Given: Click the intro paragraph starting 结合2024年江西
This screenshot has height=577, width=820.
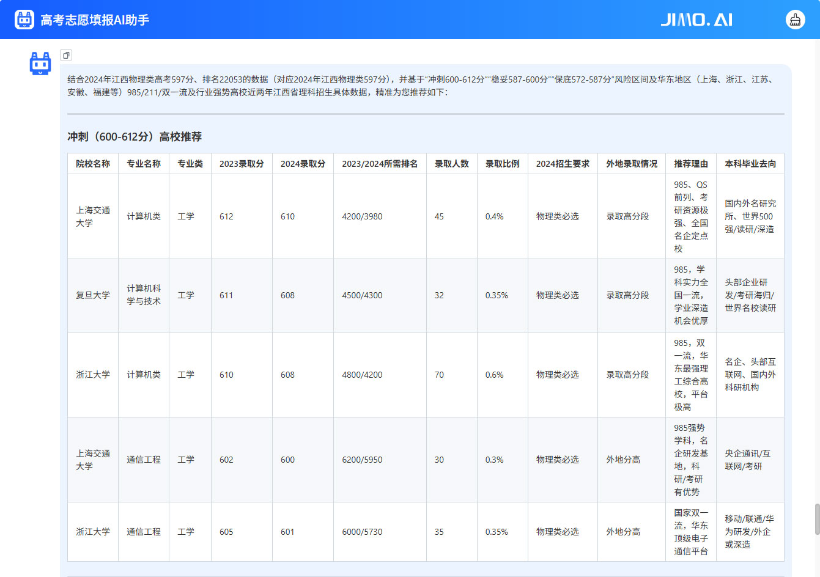Looking at the screenshot, I should (422, 86).
